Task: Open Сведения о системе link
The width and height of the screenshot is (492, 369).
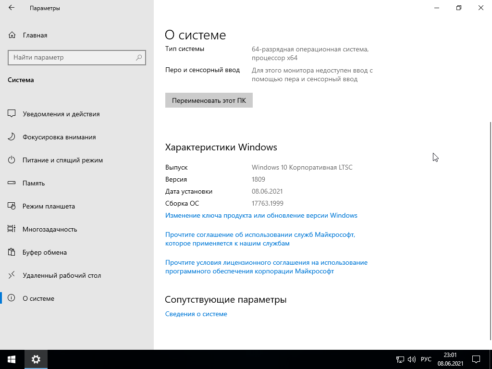Action: pyautogui.click(x=196, y=314)
